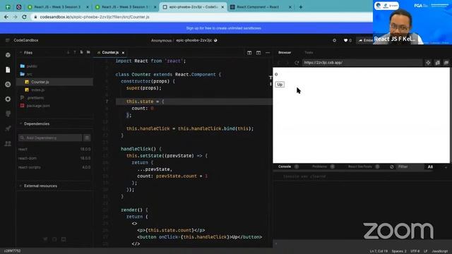This screenshot has height=254, width=452.
Task: Open the settings gear in the activity bar
Action: click(x=8, y=99)
